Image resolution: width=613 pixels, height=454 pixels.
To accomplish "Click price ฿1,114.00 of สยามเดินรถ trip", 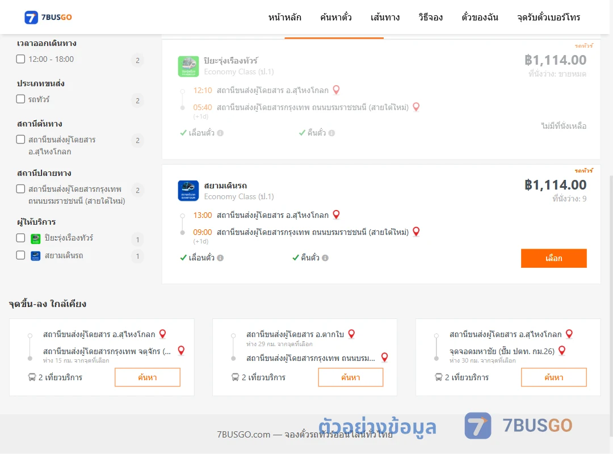I will (555, 185).
